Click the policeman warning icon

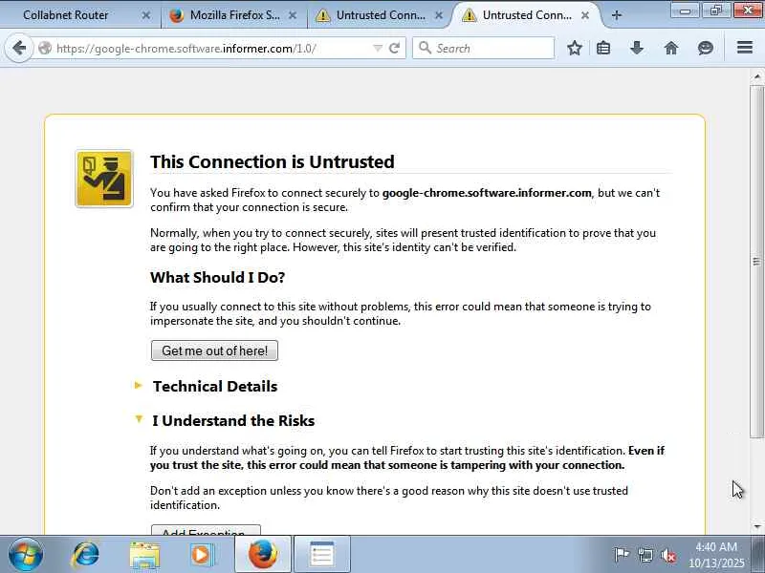(x=104, y=179)
